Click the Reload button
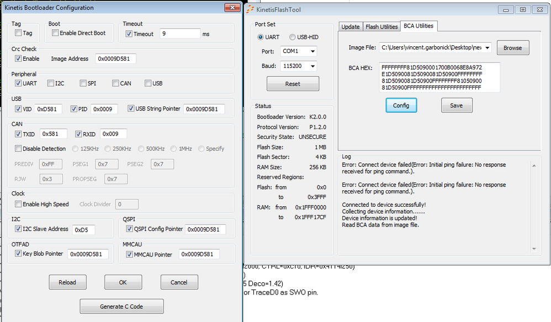Viewport: 551px width, 322px height. tap(67, 282)
